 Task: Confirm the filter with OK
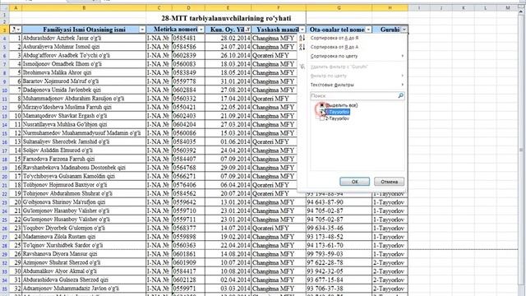[x=354, y=182]
